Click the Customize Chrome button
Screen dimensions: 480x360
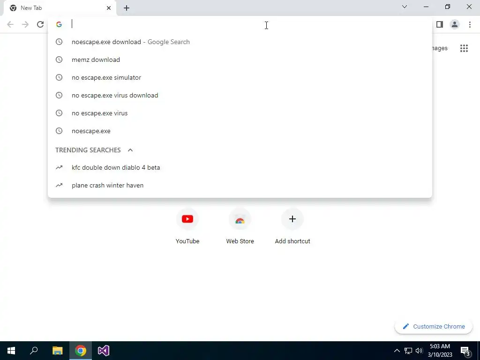tap(434, 327)
